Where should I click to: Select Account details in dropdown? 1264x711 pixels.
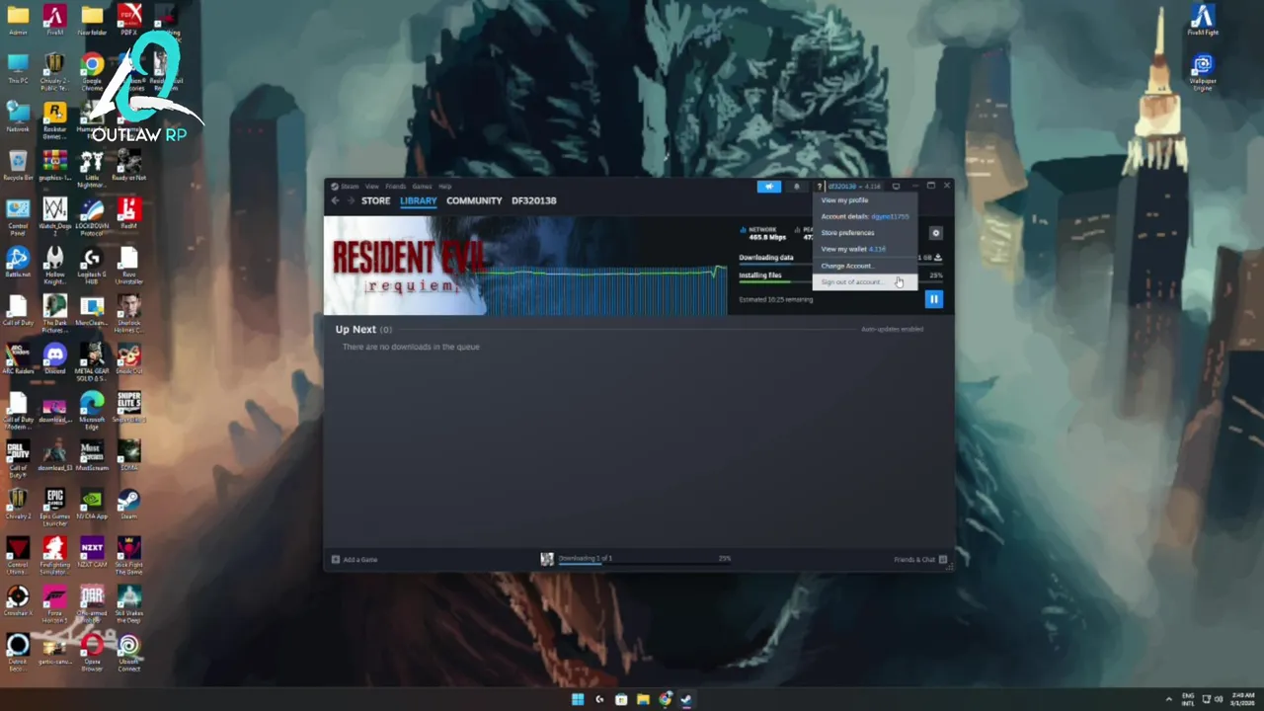[865, 216]
